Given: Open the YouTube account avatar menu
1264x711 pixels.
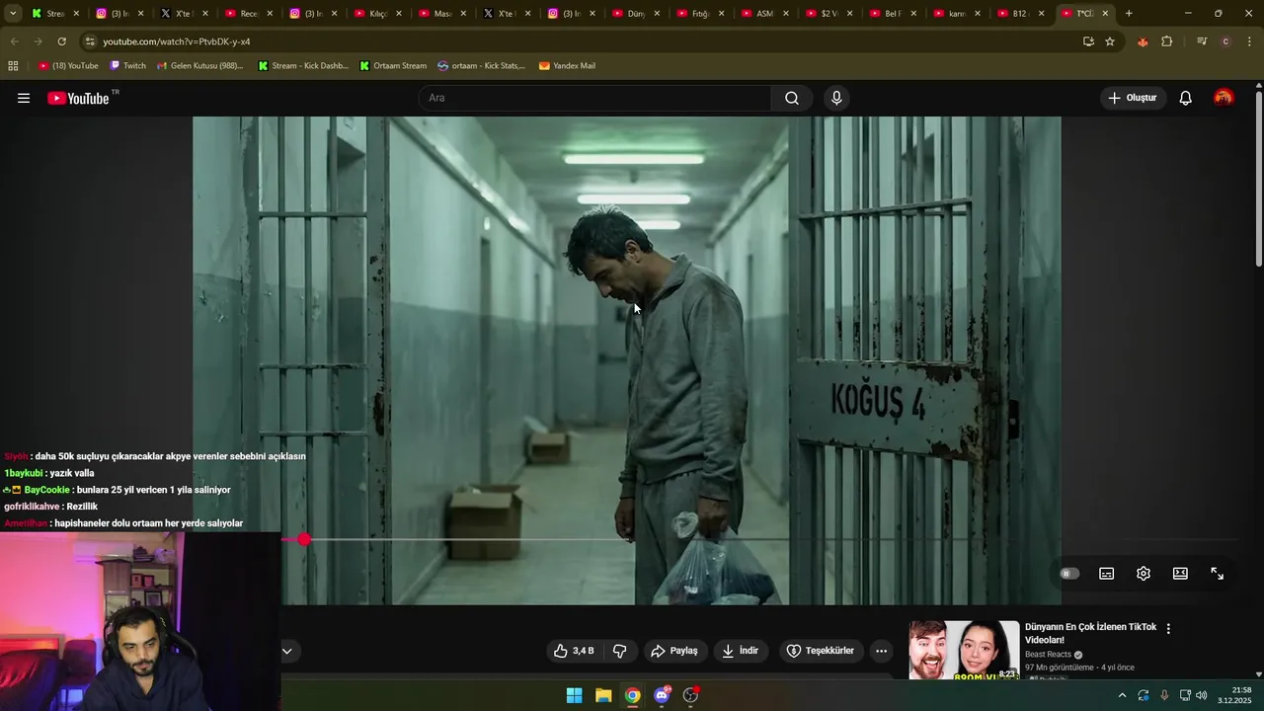Looking at the screenshot, I should [1224, 98].
